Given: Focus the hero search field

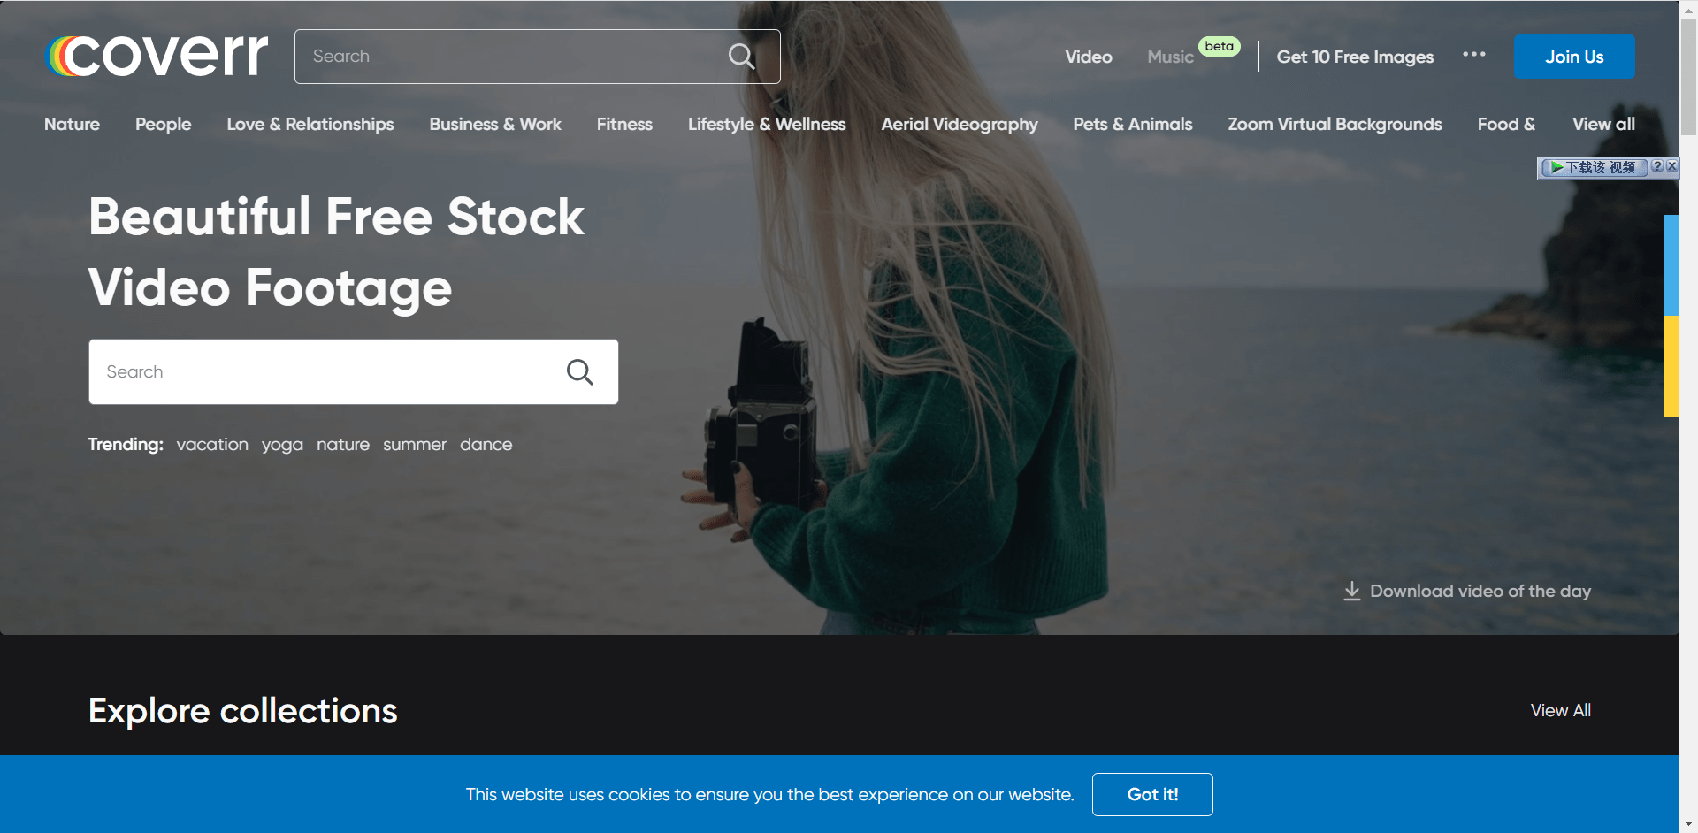Looking at the screenshot, I should tap(353, 372).
